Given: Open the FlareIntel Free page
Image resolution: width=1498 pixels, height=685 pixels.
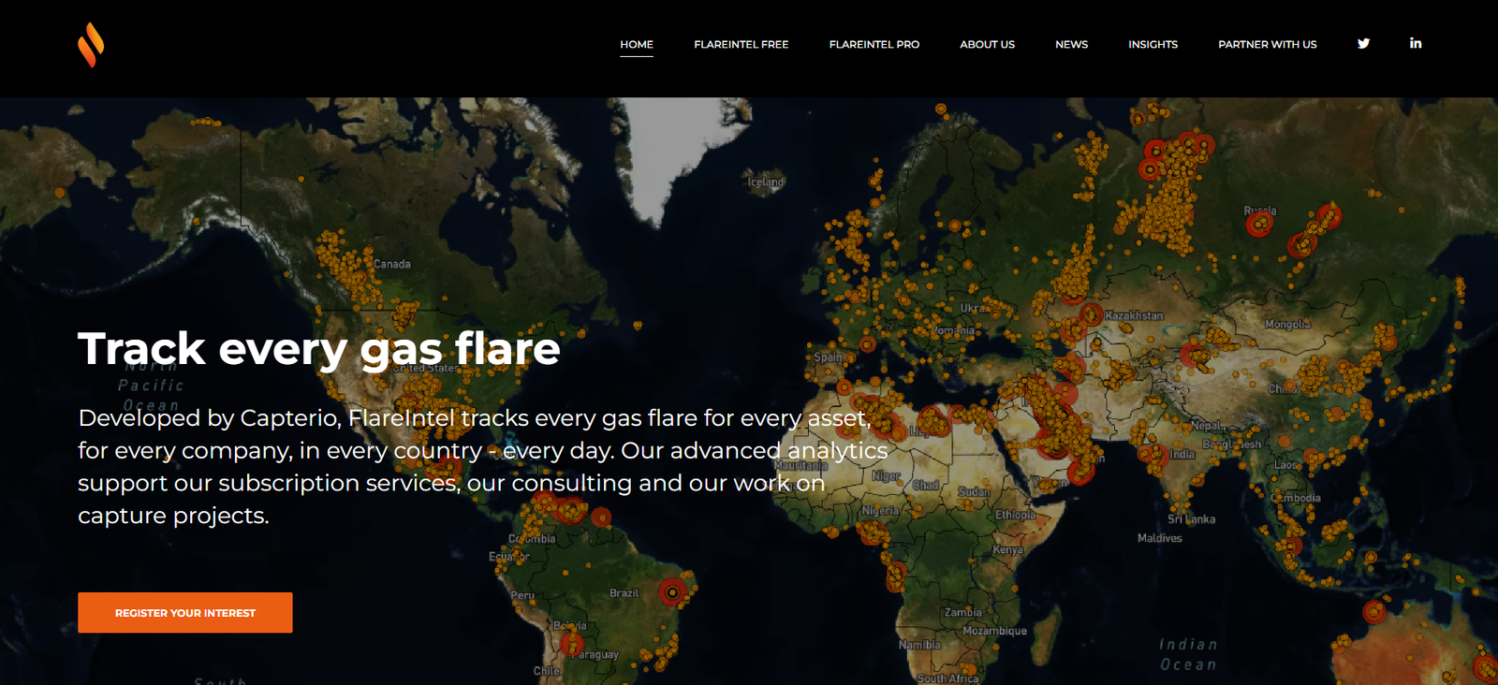Looking at the screenshot, I should pos(741,45).
